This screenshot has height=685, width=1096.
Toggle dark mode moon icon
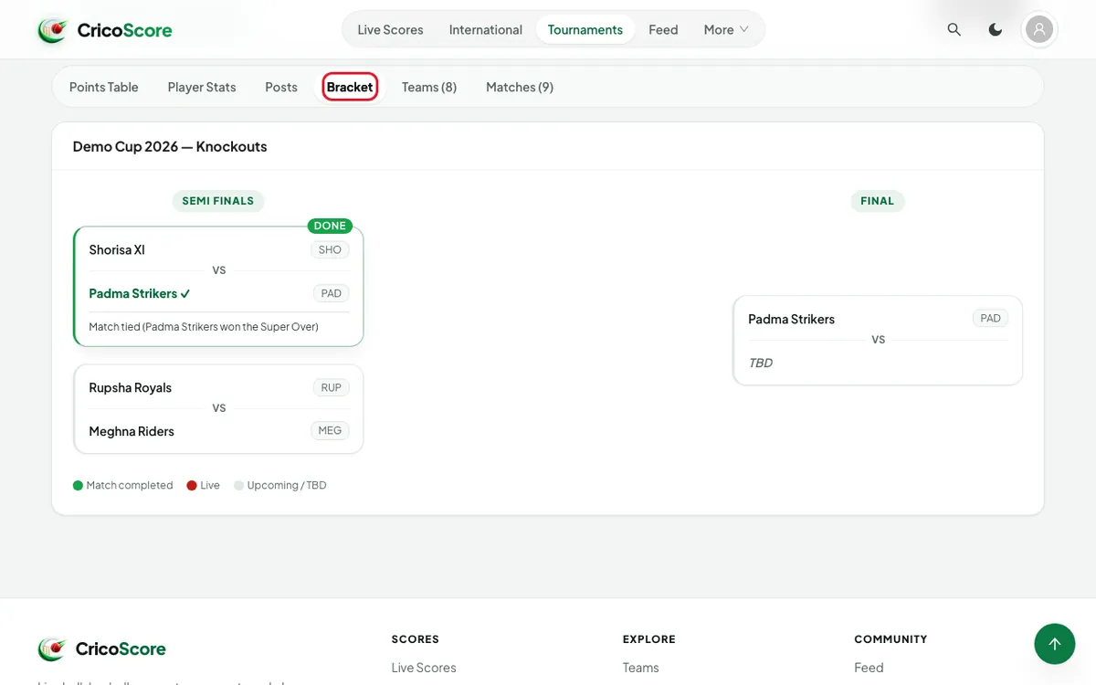click(996, 29)
